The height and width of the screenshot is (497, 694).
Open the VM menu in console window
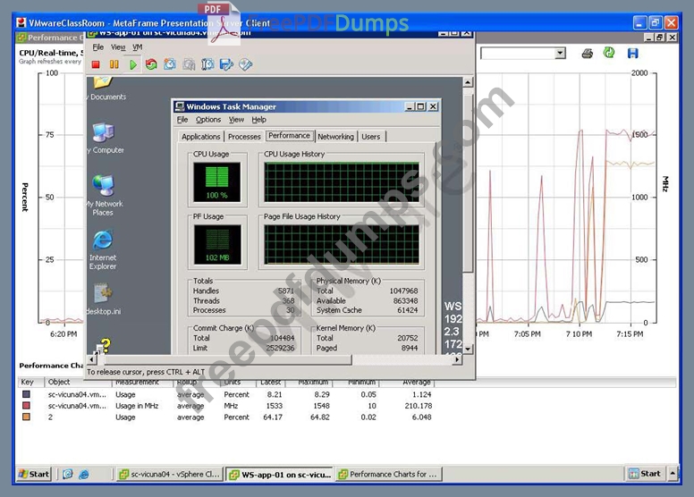pyautogui.click(x=137, y=47)
